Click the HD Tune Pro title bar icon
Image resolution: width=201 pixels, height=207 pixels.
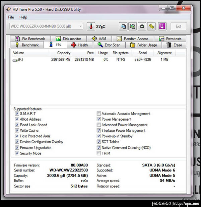coord(9,9)
